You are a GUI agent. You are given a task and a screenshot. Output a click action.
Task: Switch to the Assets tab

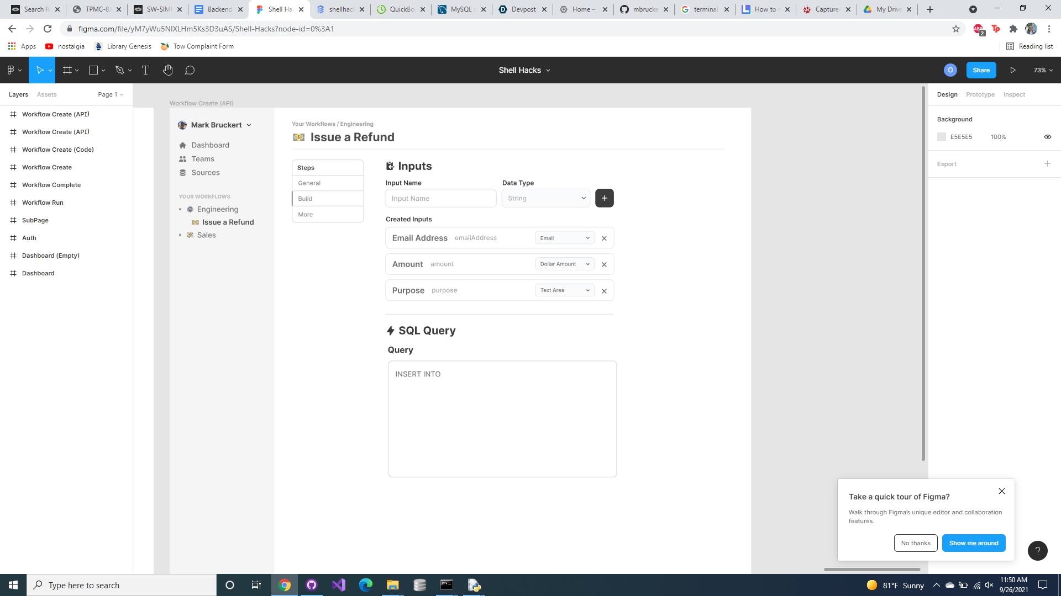point(46,94)
